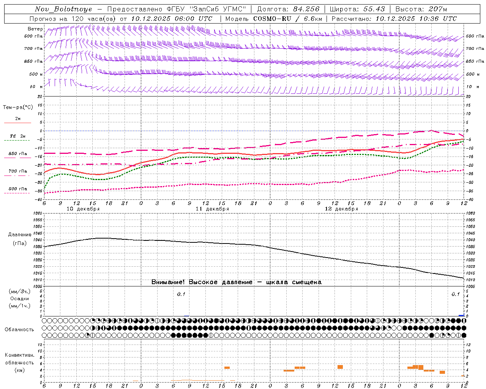The width and height of the screenshot is (486, 389).
Task: Click the 500 гПа temperature legend entry
Action: click(x=17, y=189)
